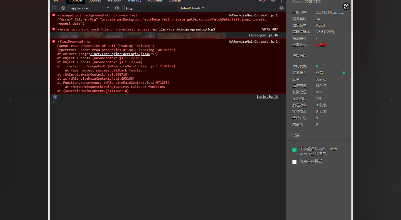The width and height of the screenshot is (401, 220).
Task: Click error icon beside backgroundfetch privacy fail
Action: click(x=54, y=15)
